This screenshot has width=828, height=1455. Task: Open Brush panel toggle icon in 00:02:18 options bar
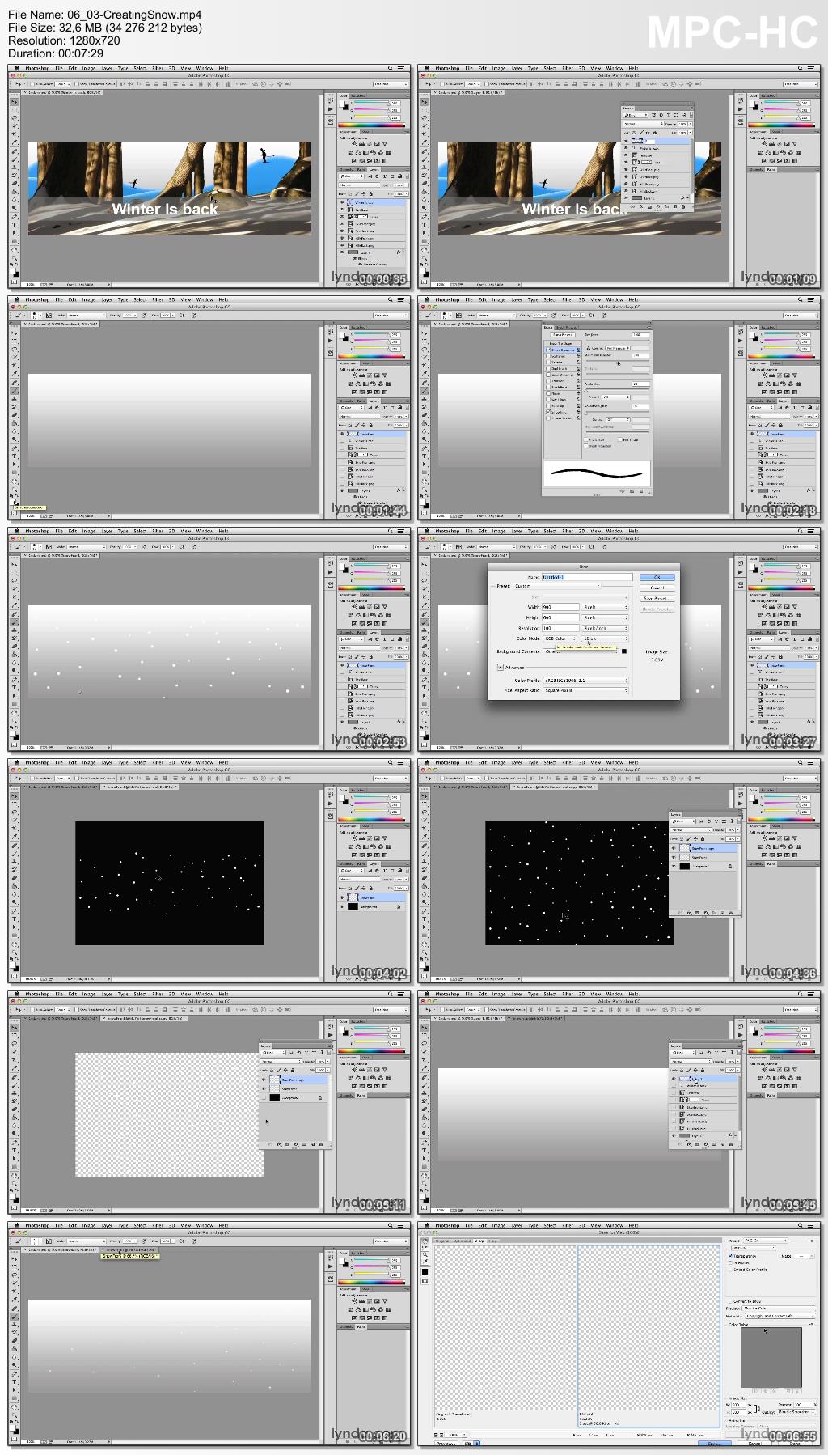tap(458, 316)
